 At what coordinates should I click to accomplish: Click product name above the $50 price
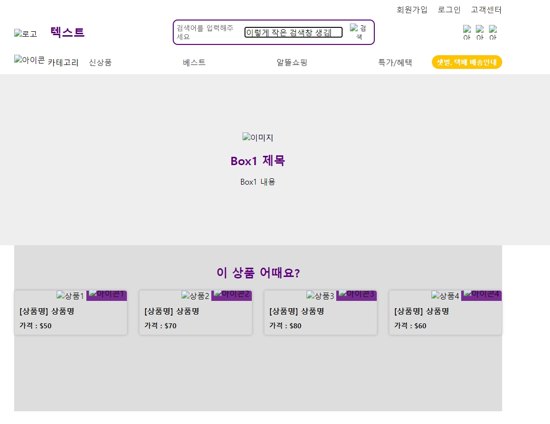point(47,311)
